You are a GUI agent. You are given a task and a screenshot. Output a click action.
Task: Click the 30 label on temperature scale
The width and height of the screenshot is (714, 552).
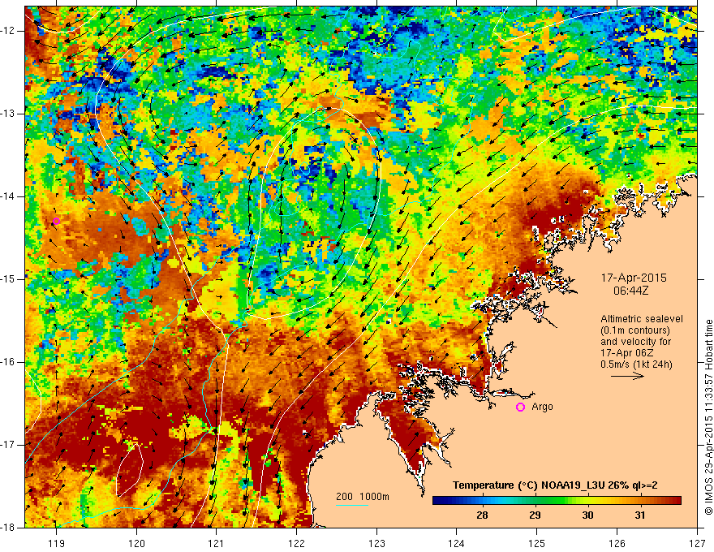coord(588,515)
